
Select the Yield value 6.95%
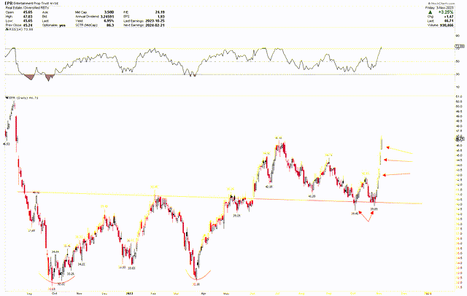[109, 21]
